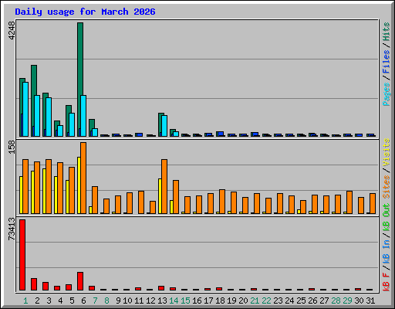Click the day 10 axis label
Viewport: 395px width, 309px height.
[127, 301]
